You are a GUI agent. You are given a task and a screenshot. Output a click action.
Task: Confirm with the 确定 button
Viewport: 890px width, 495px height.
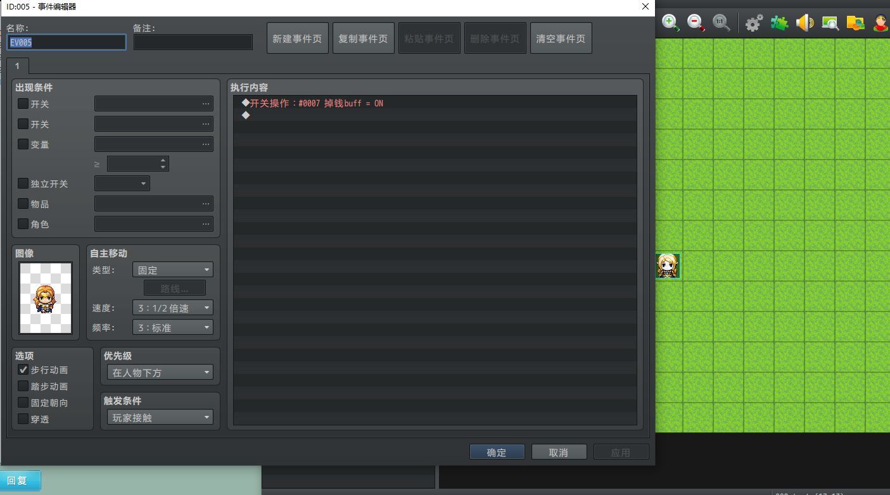click(x=497, y=452)
